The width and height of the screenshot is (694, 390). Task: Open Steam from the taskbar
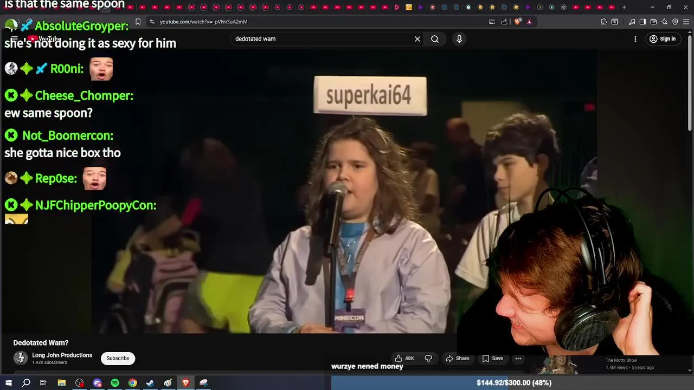coord(150,382)
